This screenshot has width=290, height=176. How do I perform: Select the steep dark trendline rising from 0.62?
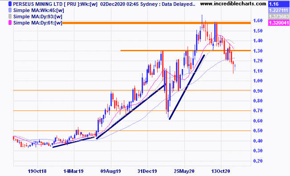tap(187, 87)
